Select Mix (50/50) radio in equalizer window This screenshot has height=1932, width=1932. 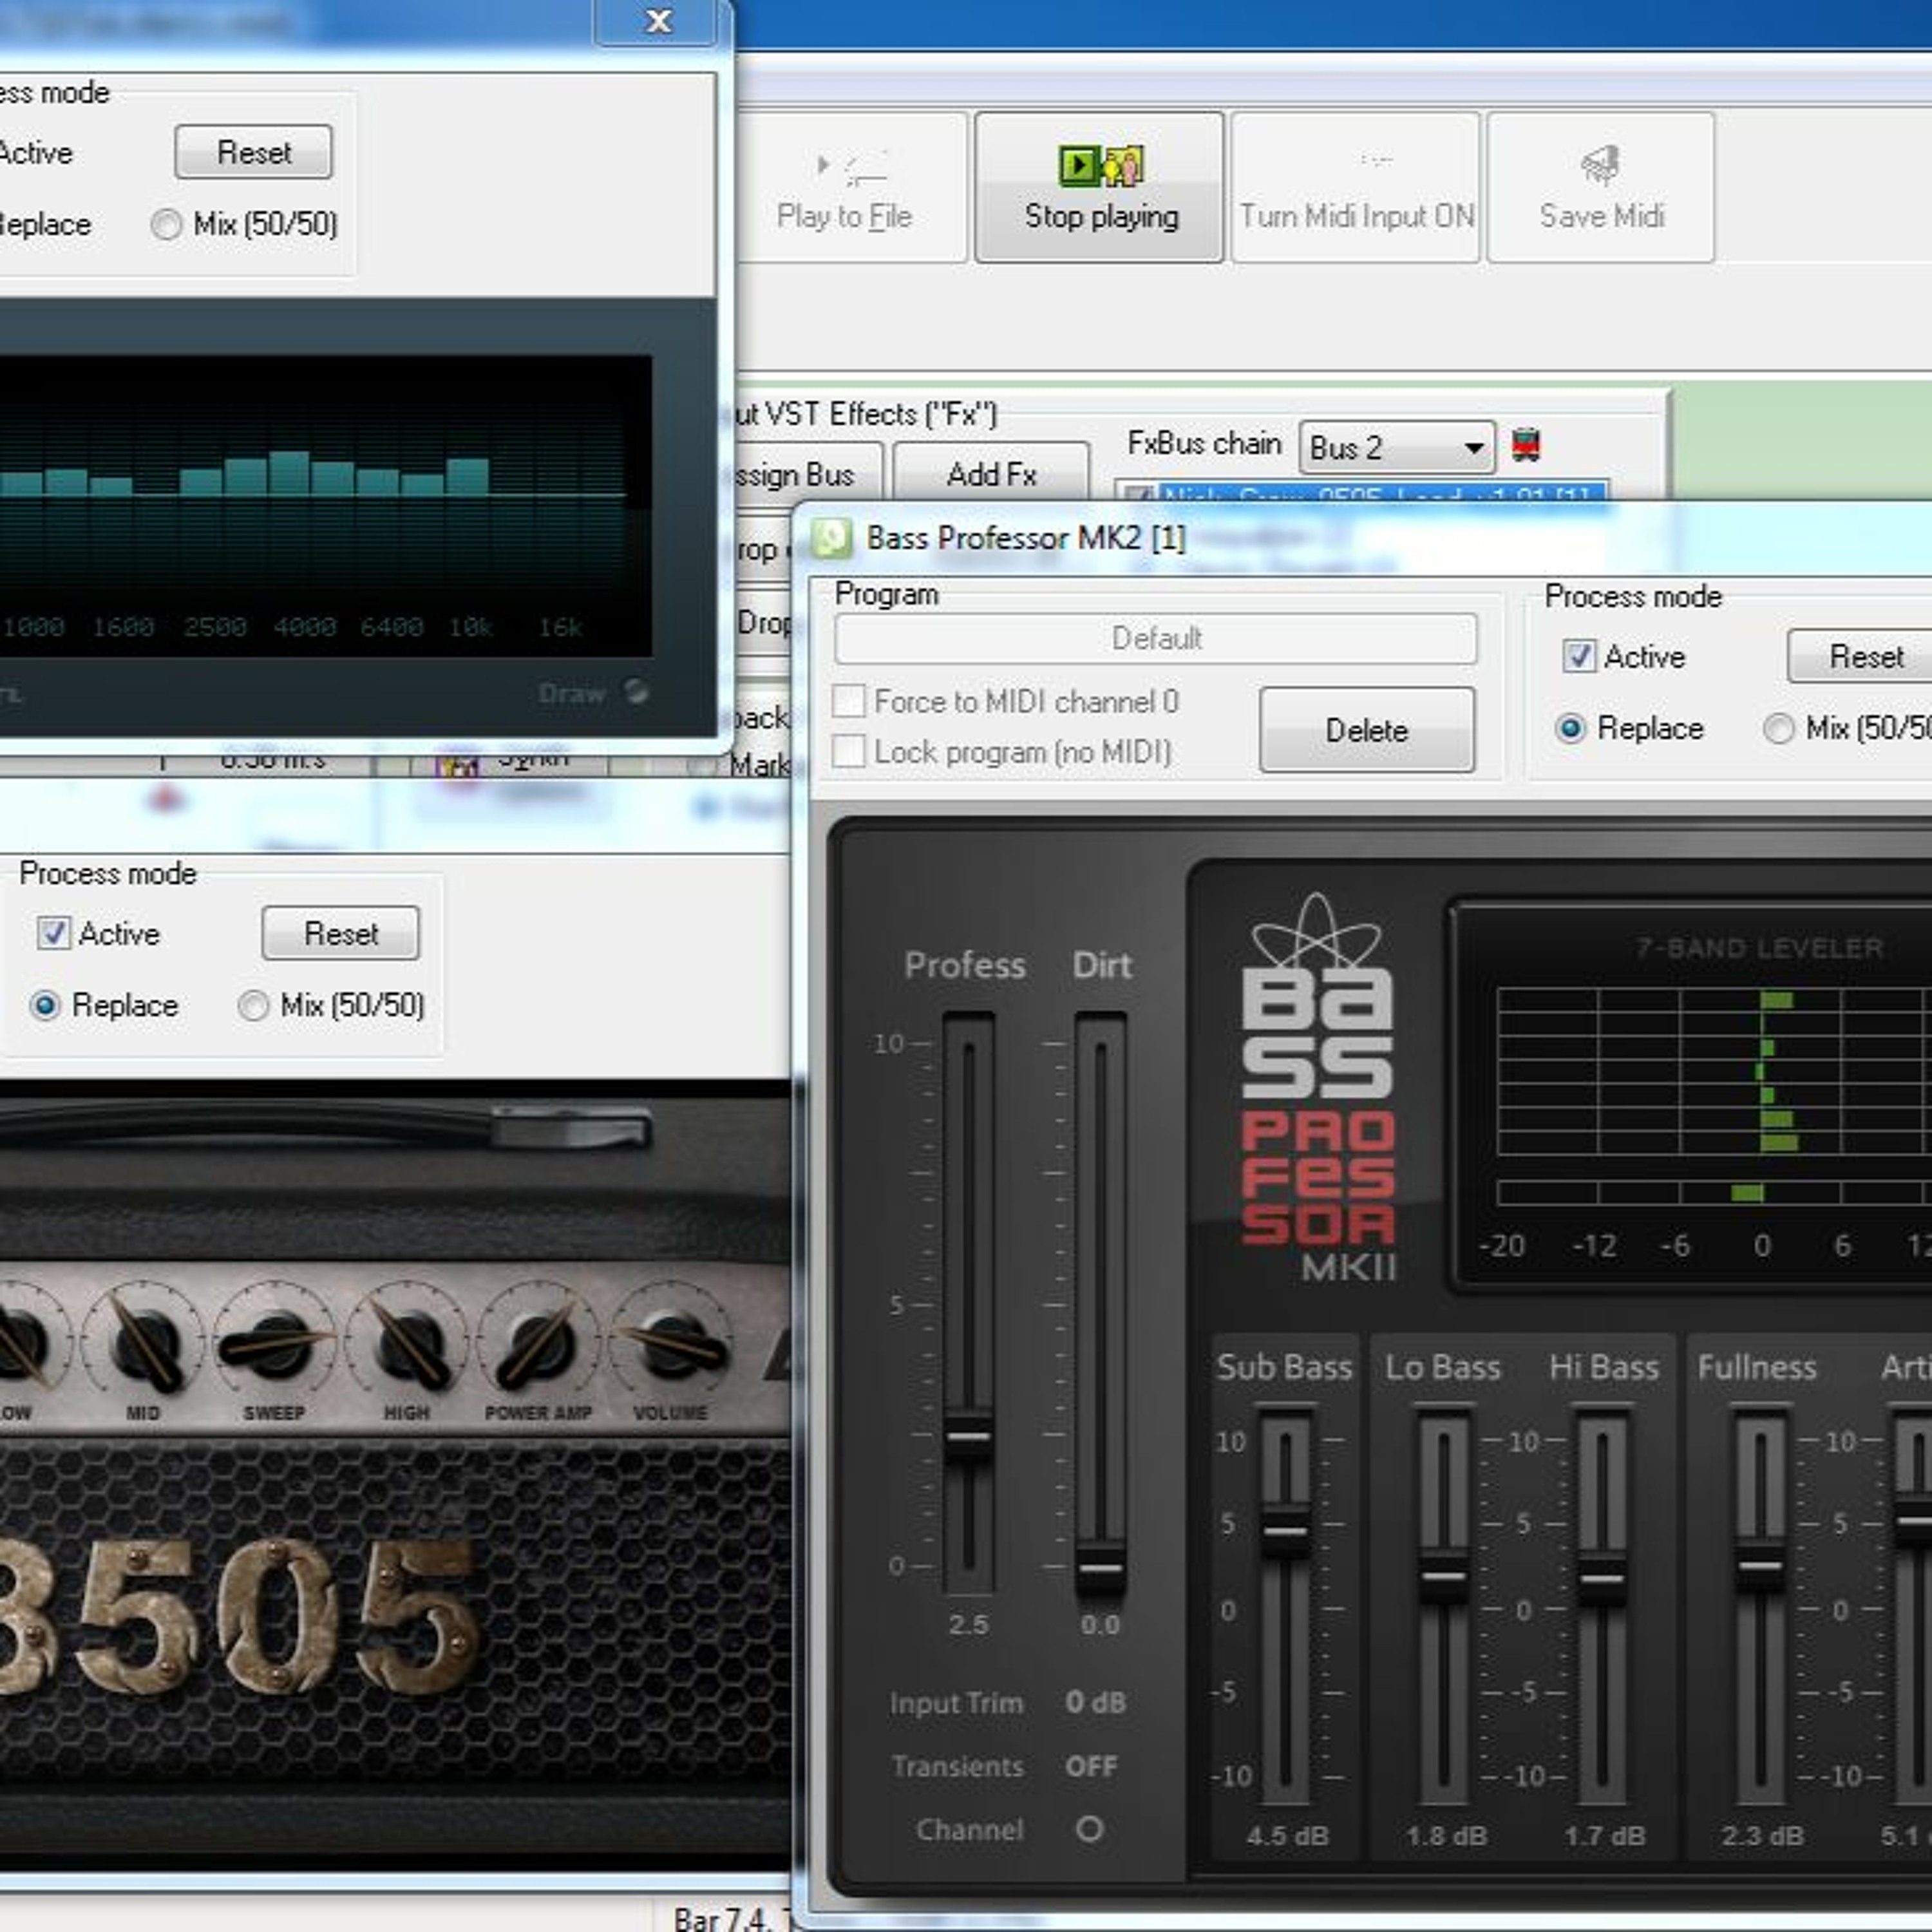[166, 224]
